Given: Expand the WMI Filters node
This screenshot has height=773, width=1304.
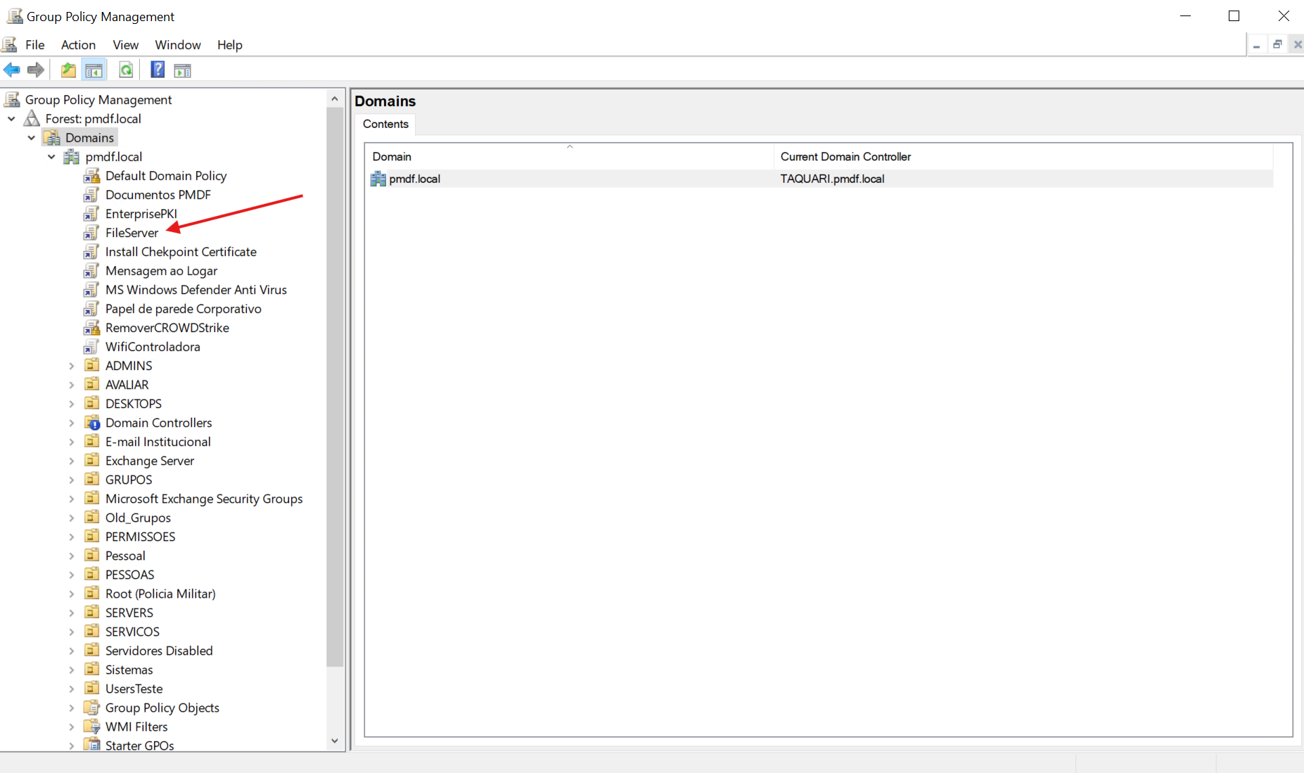Looking at the screenshot, I should point(72,727).
